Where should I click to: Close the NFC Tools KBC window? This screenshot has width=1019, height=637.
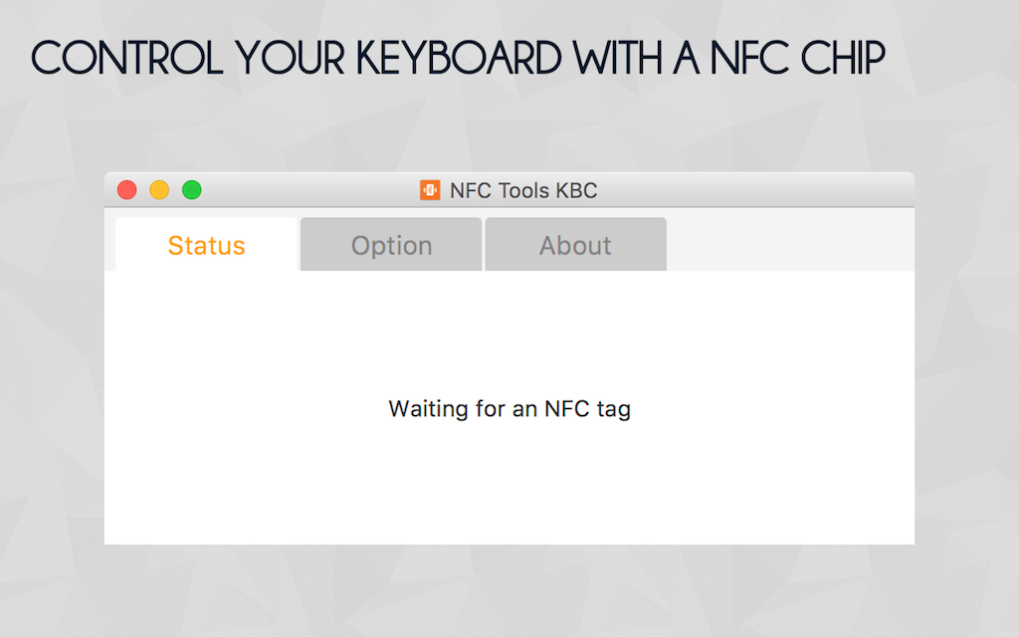tap(127, 190)
